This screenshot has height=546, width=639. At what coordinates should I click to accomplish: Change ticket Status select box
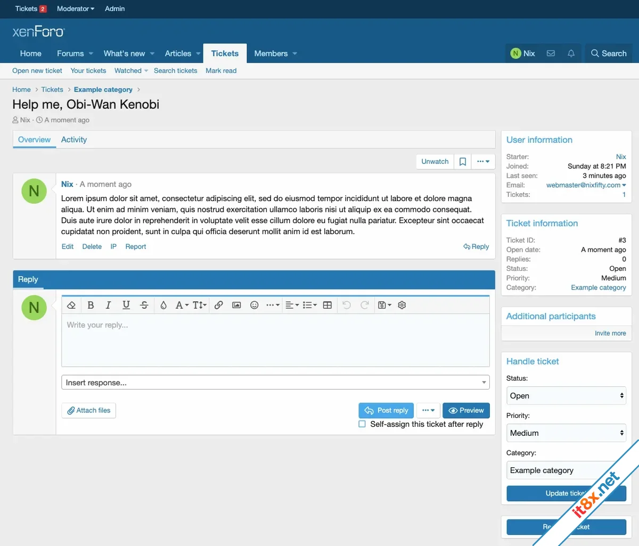[566, 395]
